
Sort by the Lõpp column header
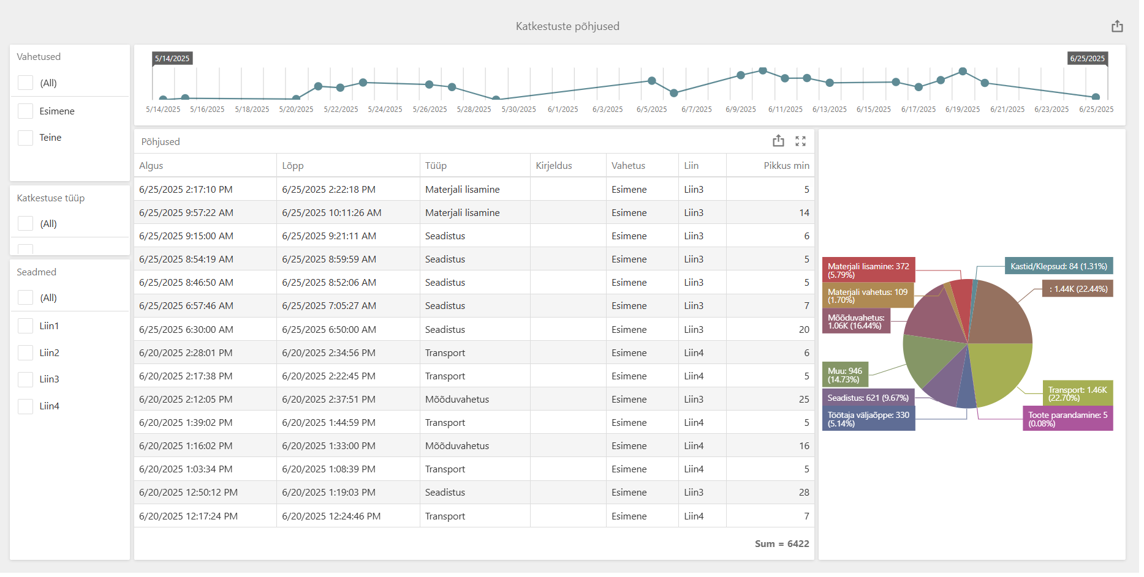tap(348, 166)
